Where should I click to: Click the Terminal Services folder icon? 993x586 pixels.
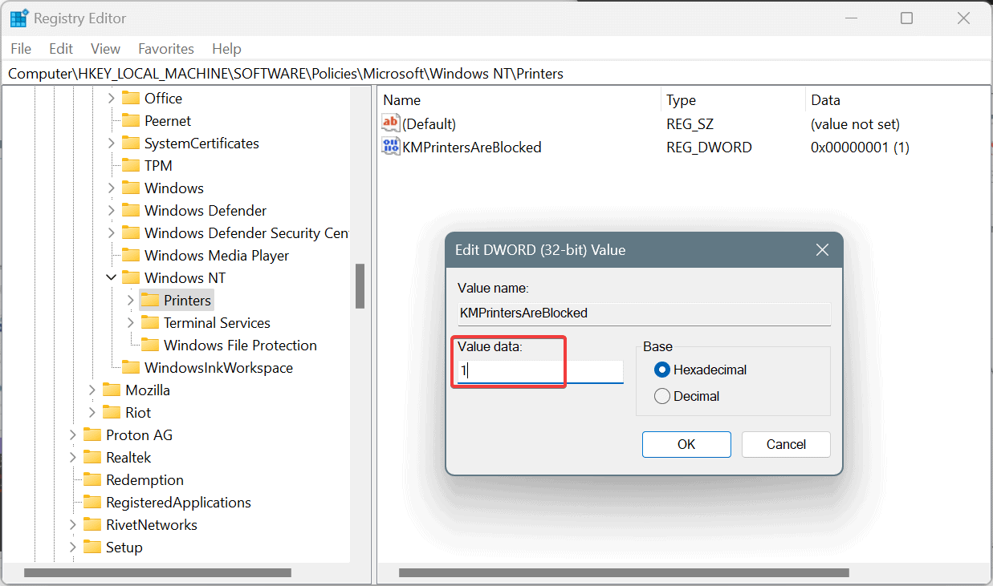click(x=150, y=322)
